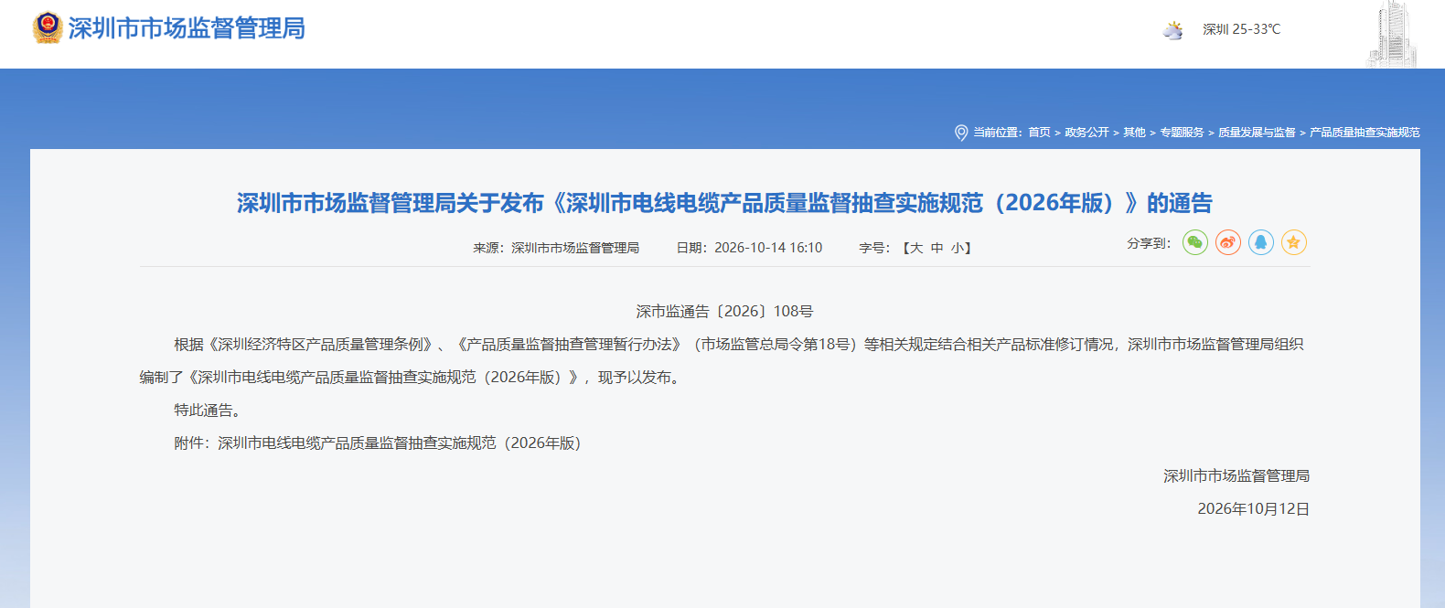The height and width of the screenshot is (608, 1445).
Task: Click the blue notice title heading
Action: [724, 203]
